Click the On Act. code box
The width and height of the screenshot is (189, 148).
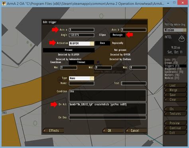[x=108, y=109]
